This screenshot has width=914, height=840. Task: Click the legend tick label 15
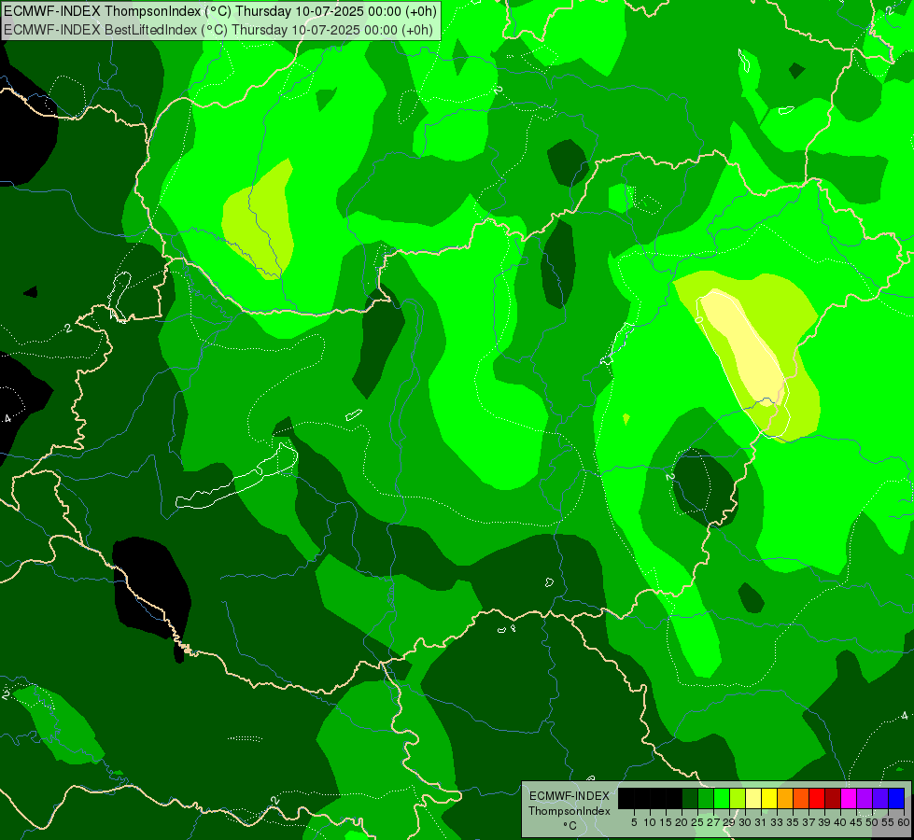click(667, 822)
